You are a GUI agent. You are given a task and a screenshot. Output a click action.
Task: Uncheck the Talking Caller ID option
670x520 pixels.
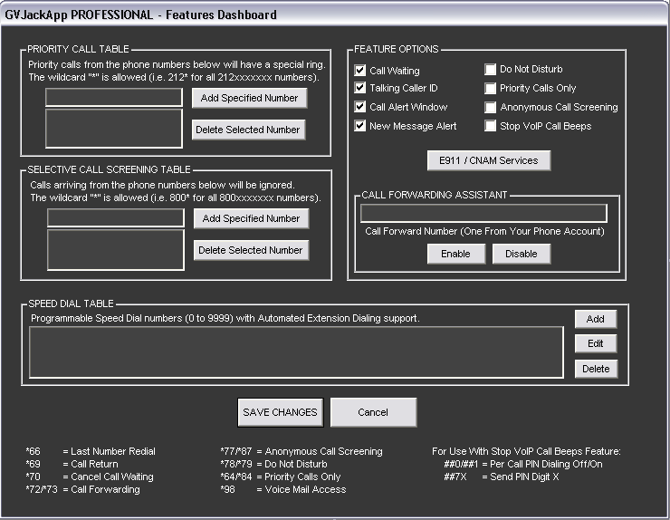click(360, 89)
